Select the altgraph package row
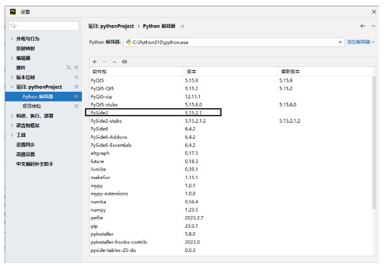 tap(231, 153)
